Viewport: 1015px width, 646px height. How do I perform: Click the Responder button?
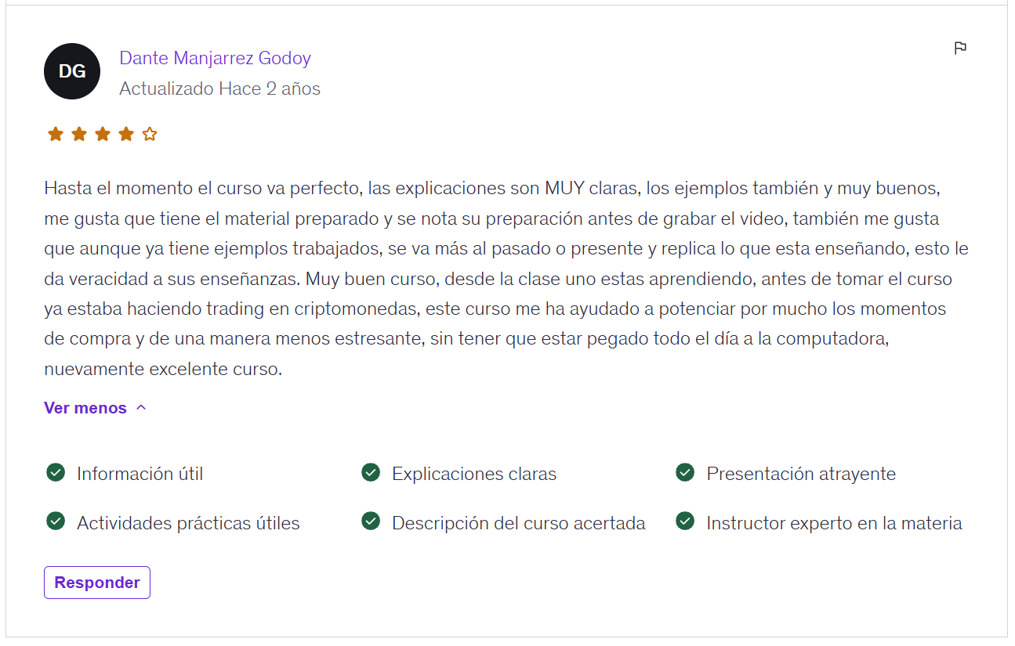tap(97, 583)
